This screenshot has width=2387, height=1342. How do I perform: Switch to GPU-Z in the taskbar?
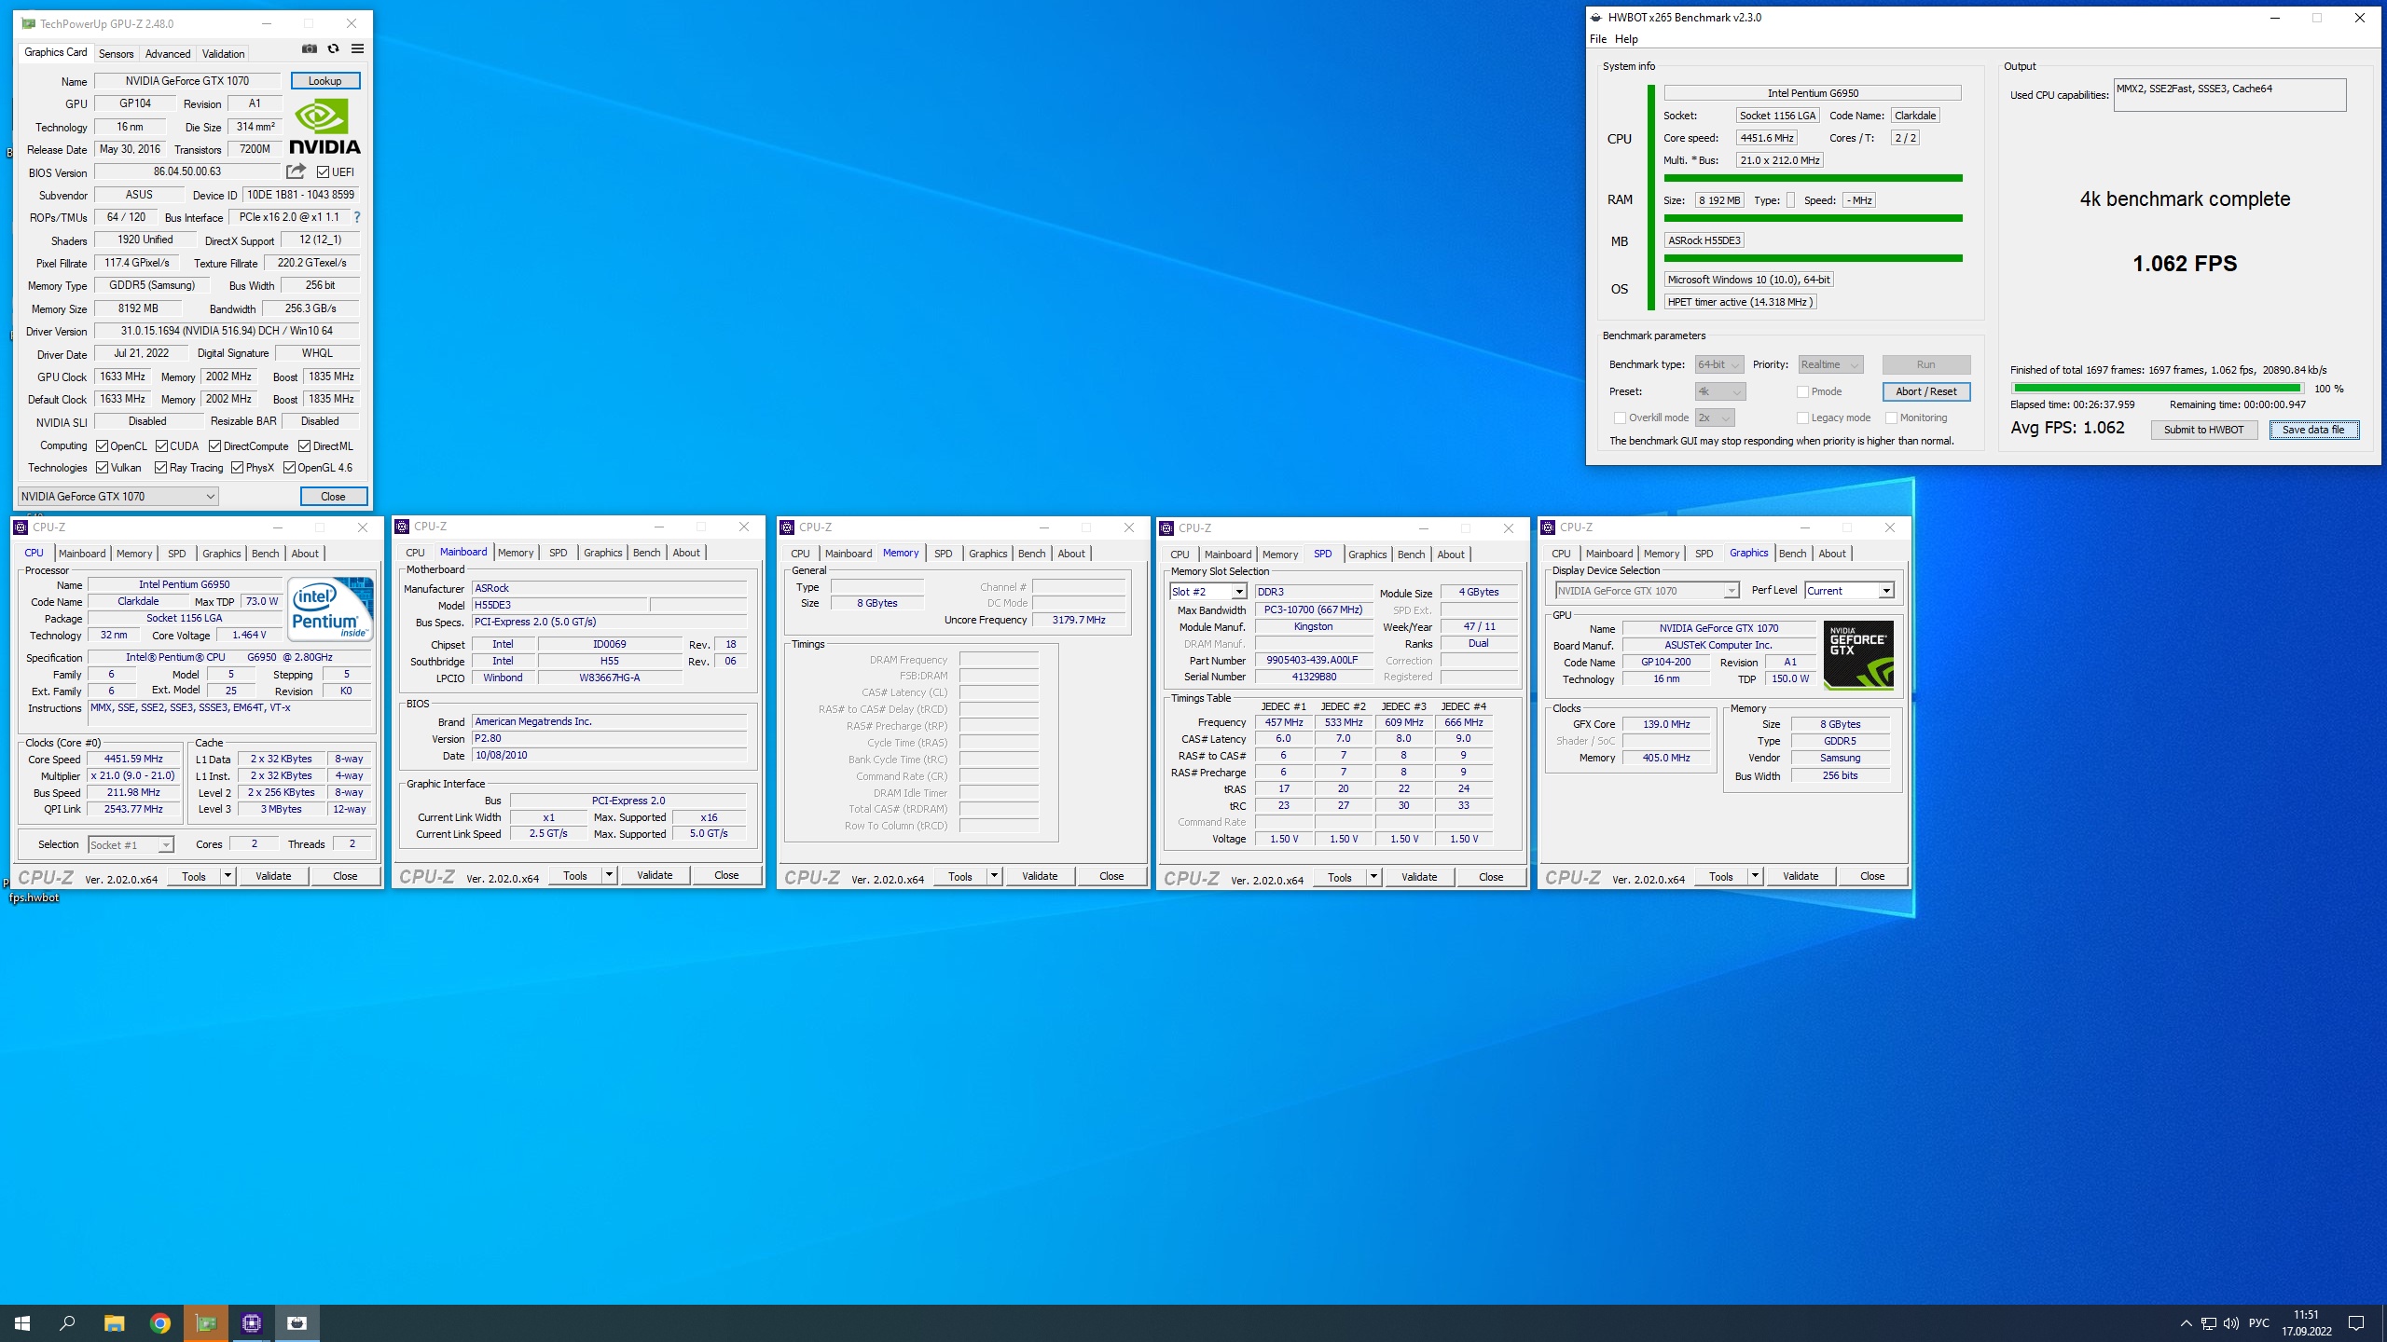click(205, 1323)
